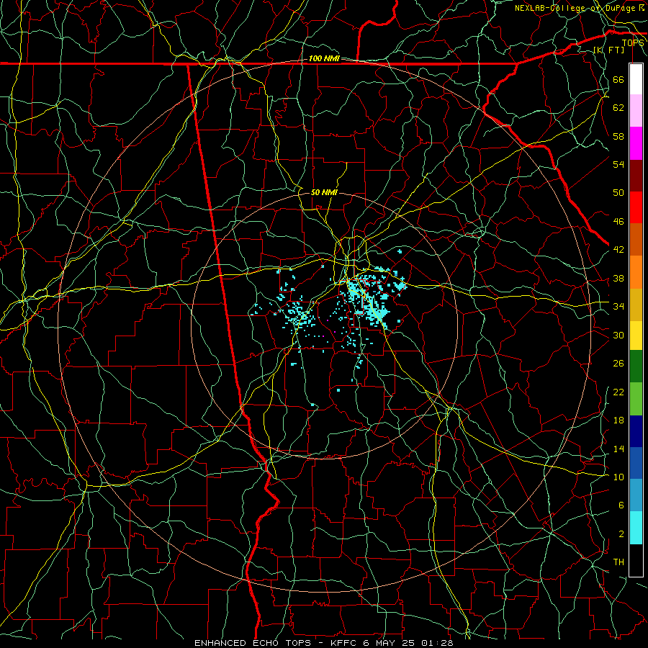Viewport: 648px width, 648px height.
Task: Click the 30 legend value
Action: (618, 335)
